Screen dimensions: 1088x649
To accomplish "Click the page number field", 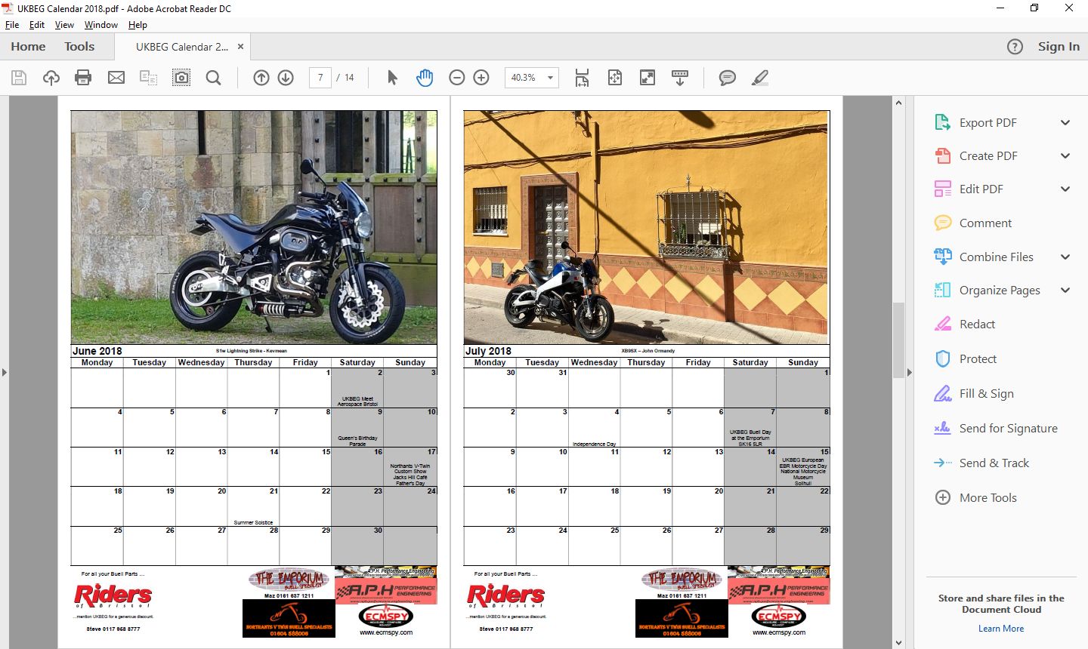I will [320, 78].
